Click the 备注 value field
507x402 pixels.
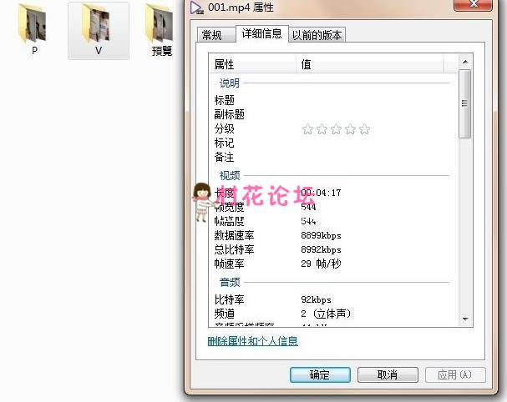376,158
